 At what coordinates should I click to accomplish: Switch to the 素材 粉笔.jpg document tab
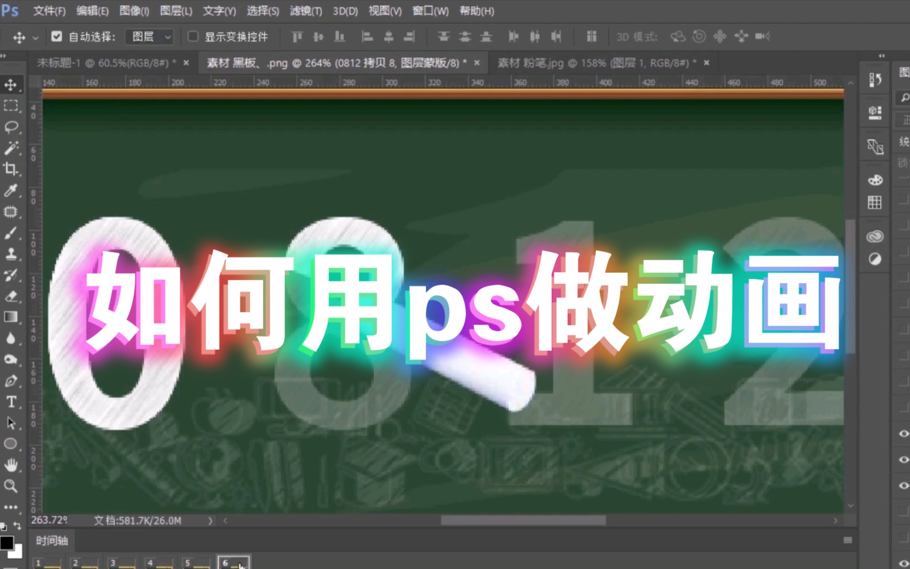coord(597,63)
